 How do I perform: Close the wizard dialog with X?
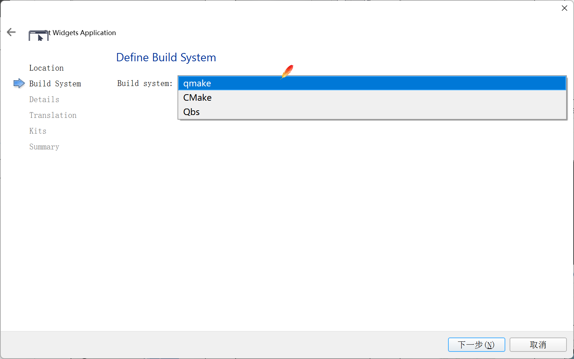pyautogui.click(x=564, y=8)
